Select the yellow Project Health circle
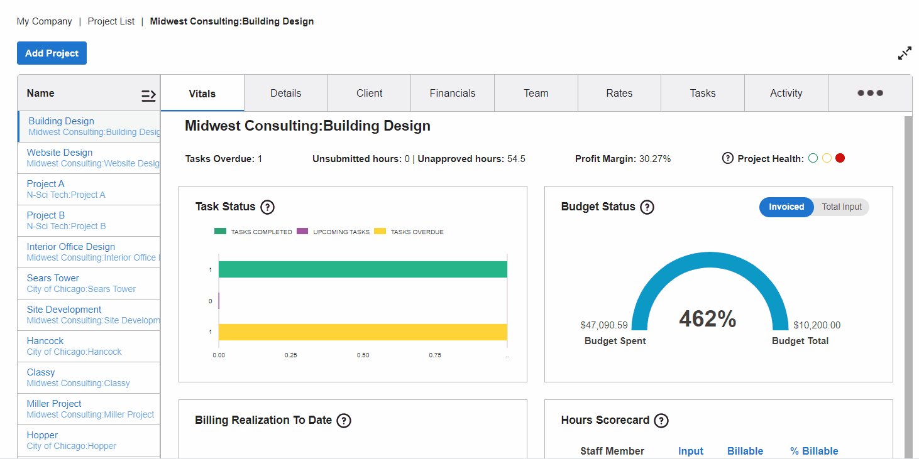The height and width of the screenshot is (459, 919). pyautogui.click(x=827, y=158)
